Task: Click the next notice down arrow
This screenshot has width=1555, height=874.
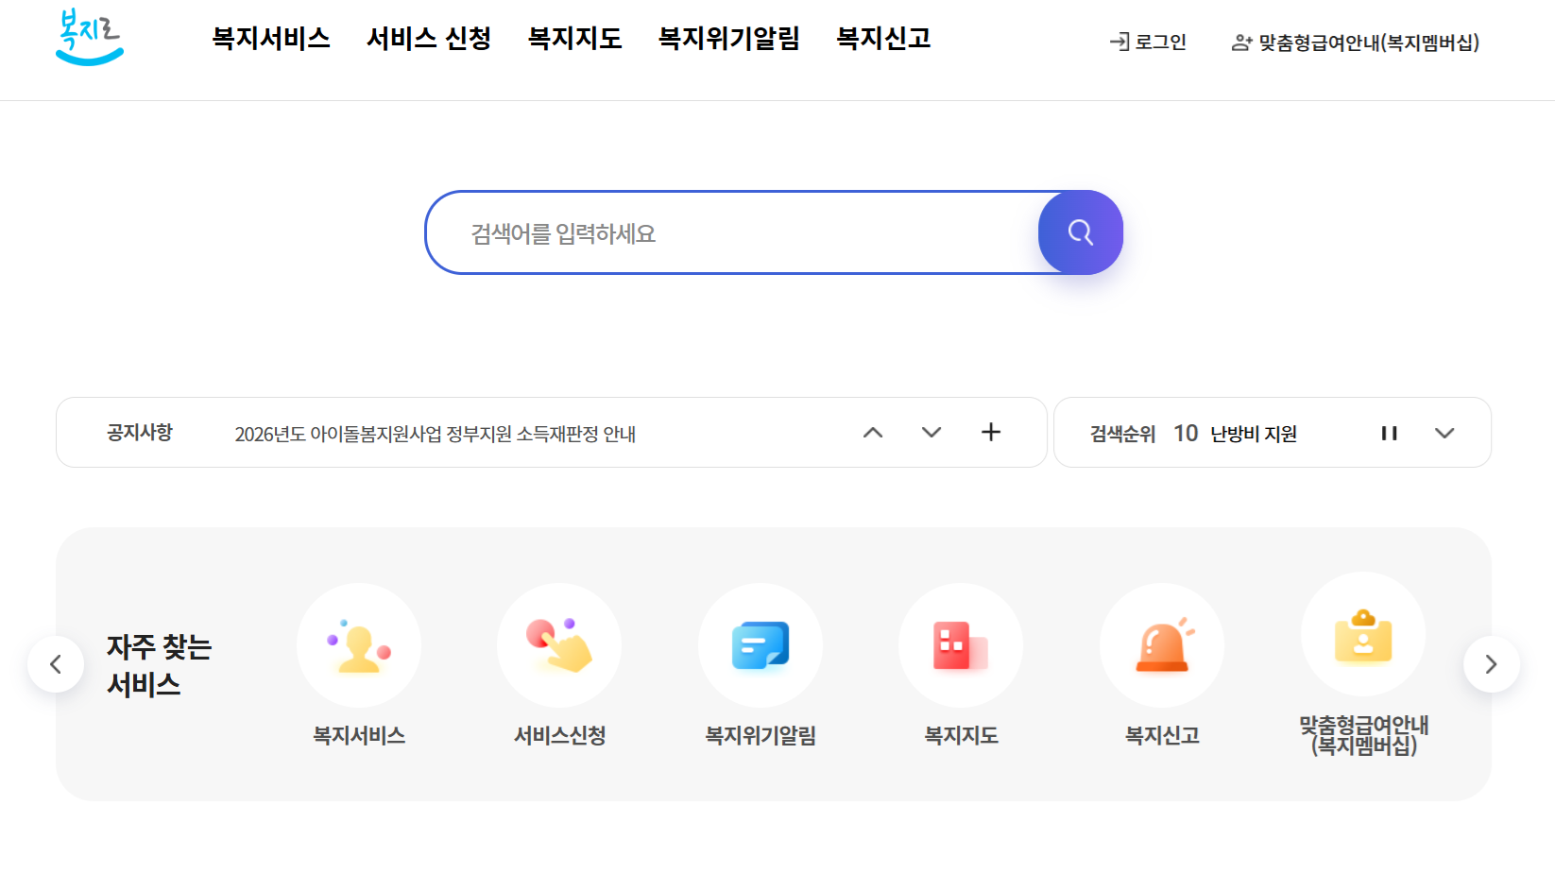Action: tap(931, 433)
